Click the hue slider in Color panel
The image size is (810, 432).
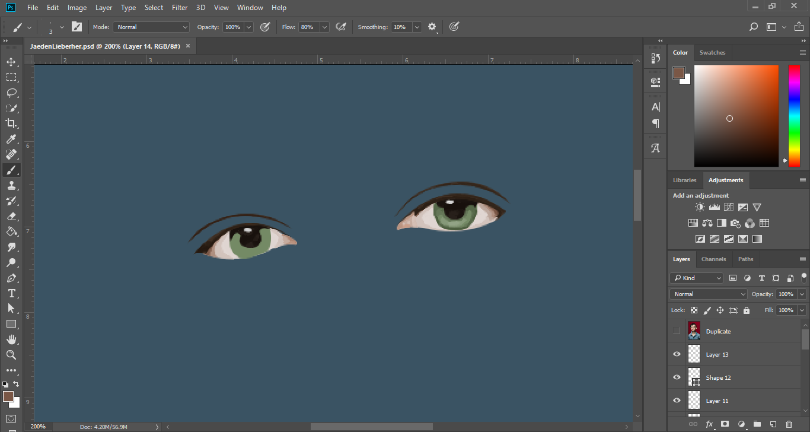click(x=794, y=116)
